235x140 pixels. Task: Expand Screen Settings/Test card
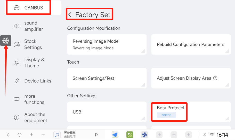(107, 78)
